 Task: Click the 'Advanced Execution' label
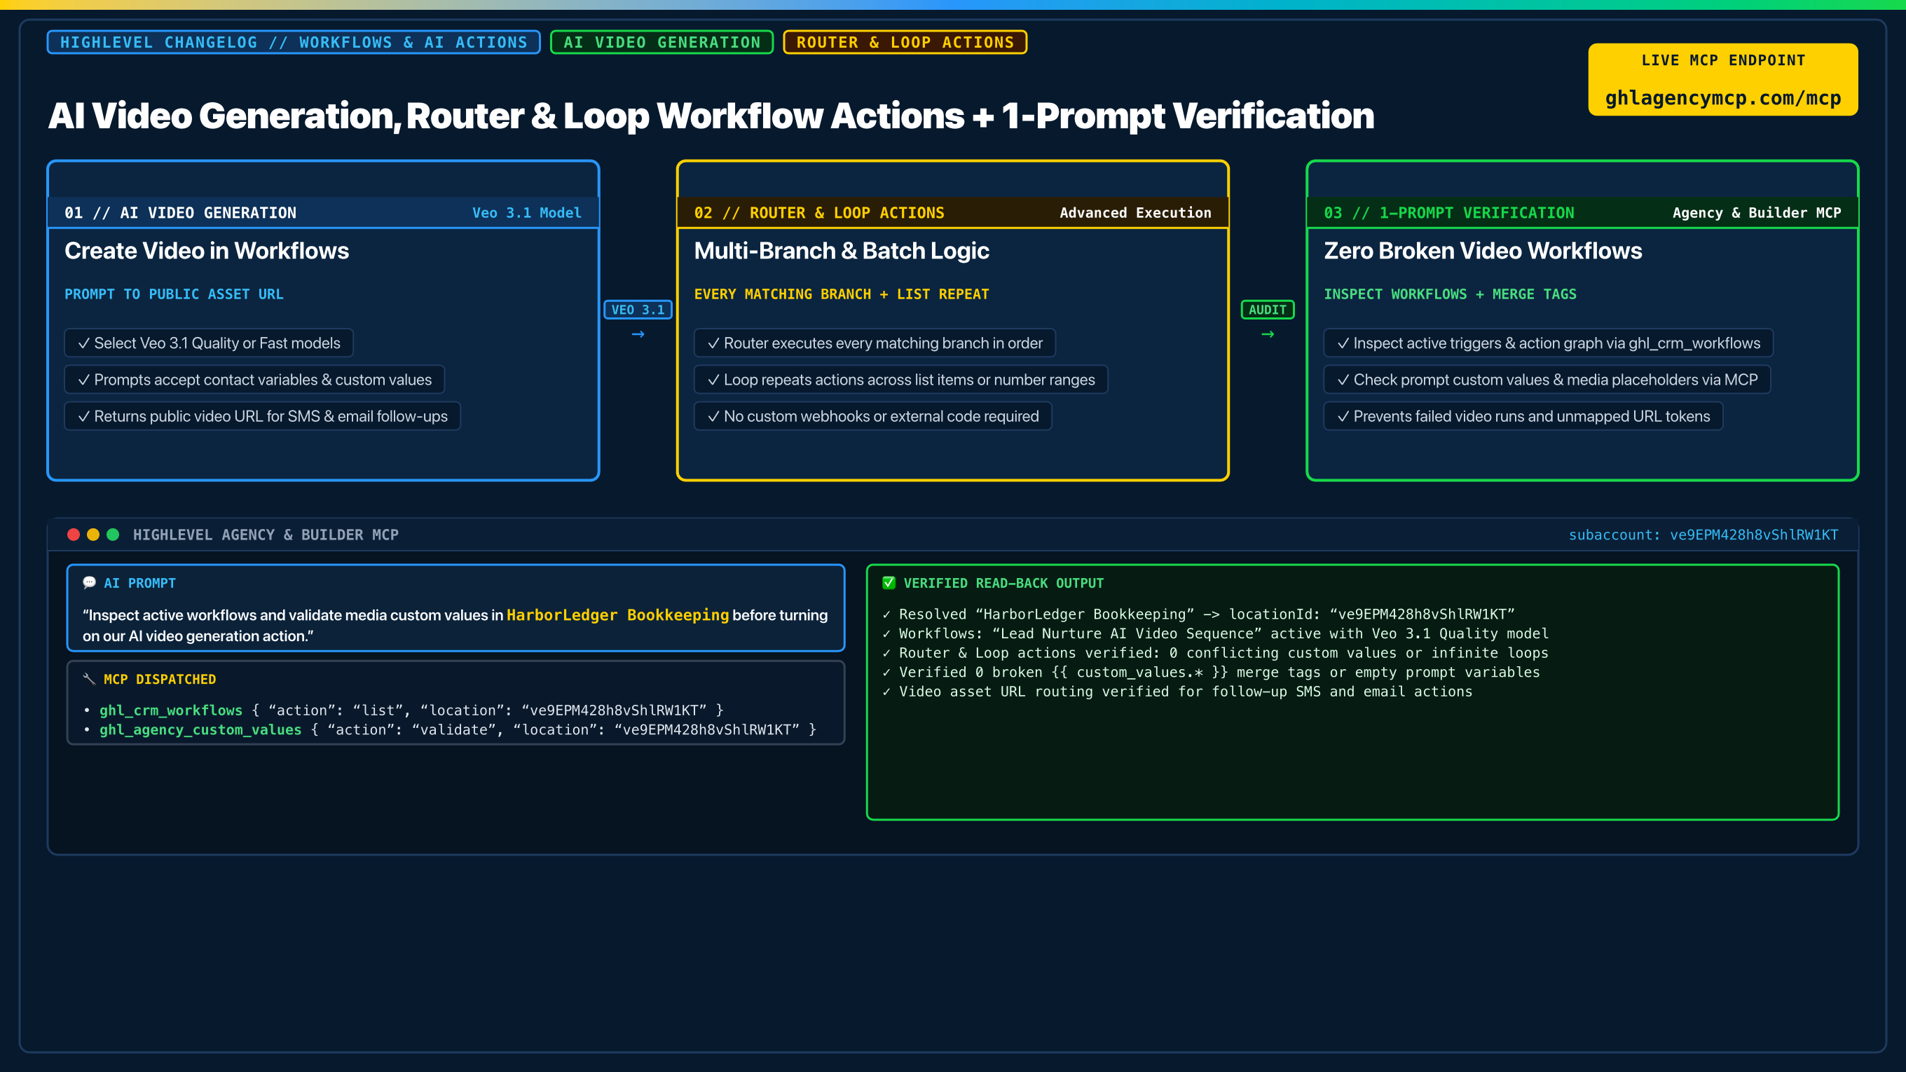tap(1136, 213)
